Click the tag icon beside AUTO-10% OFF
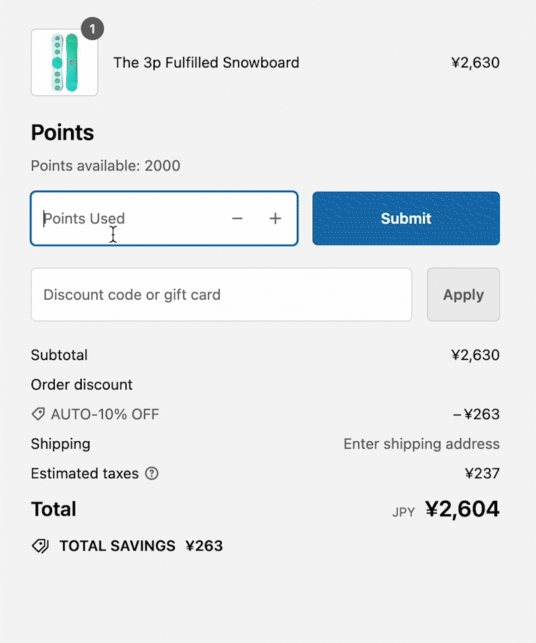536x643 pixels. tap(38, 414)
